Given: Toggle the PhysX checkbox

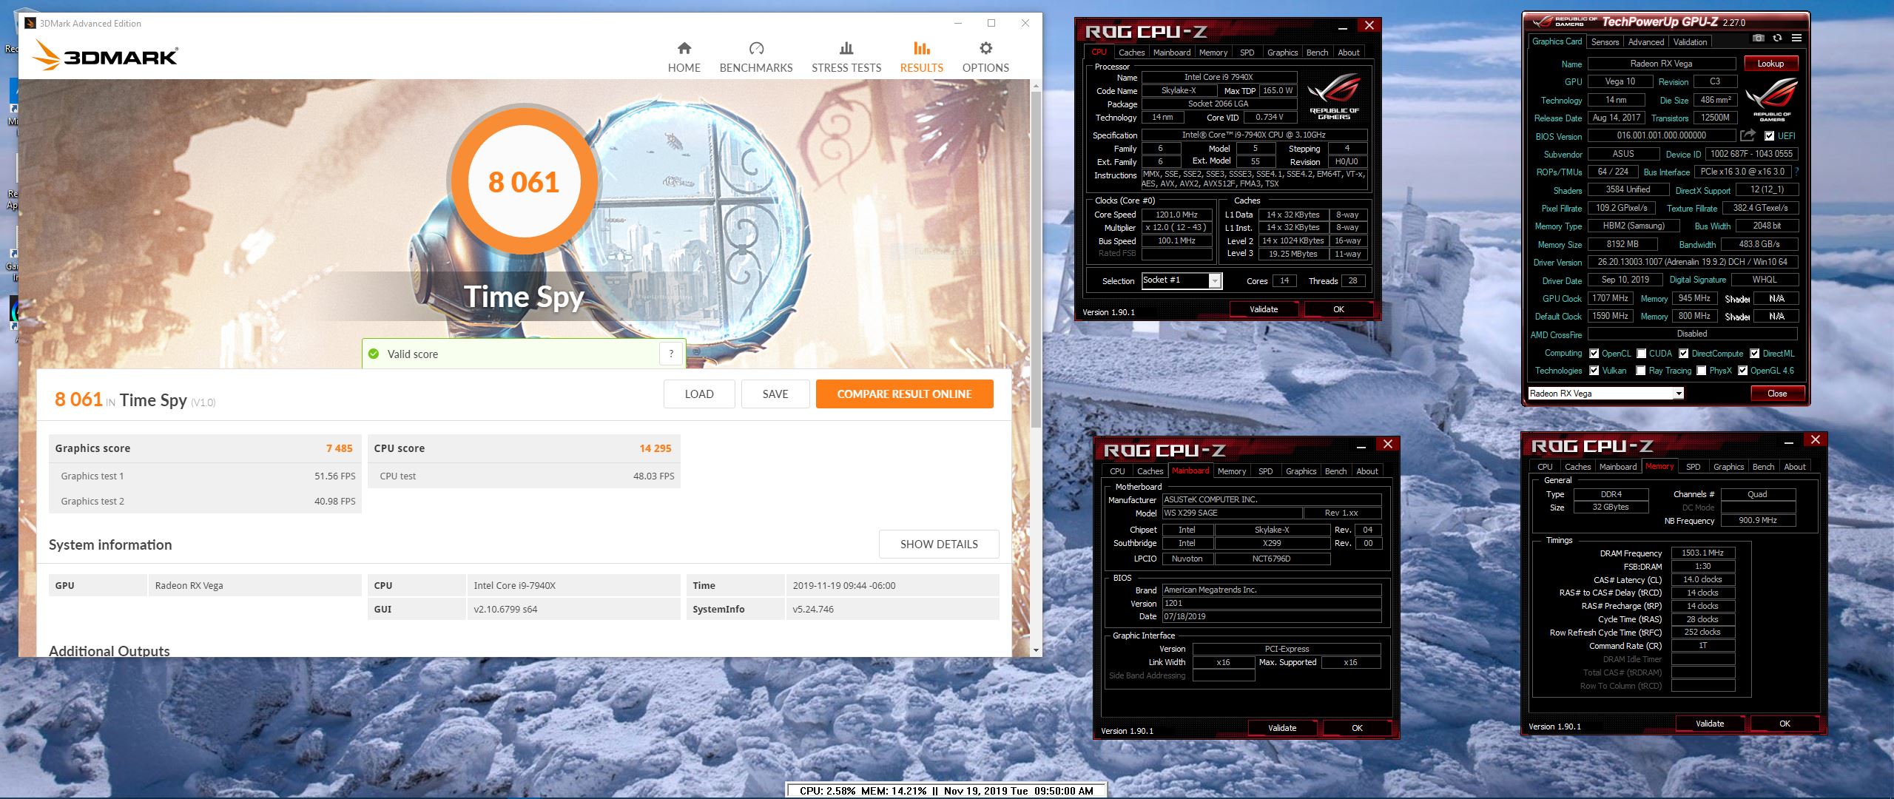Looking at the screenshot, I should click(x=1701, y=371).
